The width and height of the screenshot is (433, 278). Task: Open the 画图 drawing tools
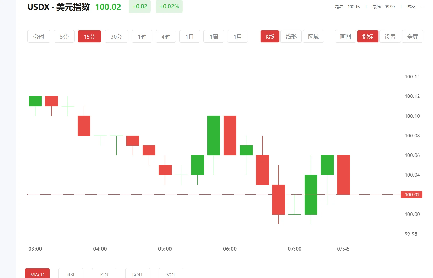[x=345, y=37]
